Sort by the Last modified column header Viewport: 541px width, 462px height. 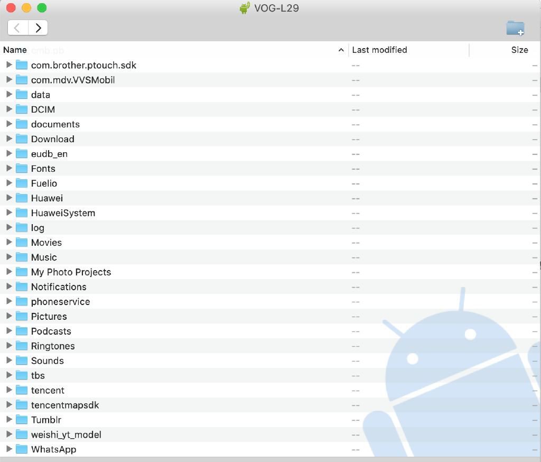[379, 50]
